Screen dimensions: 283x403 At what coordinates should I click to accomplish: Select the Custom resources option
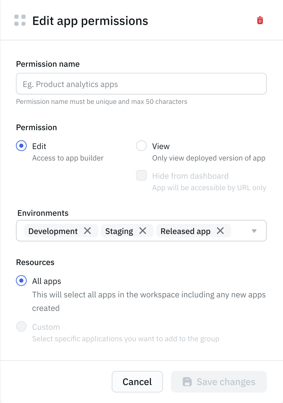(x=21, y=326)
